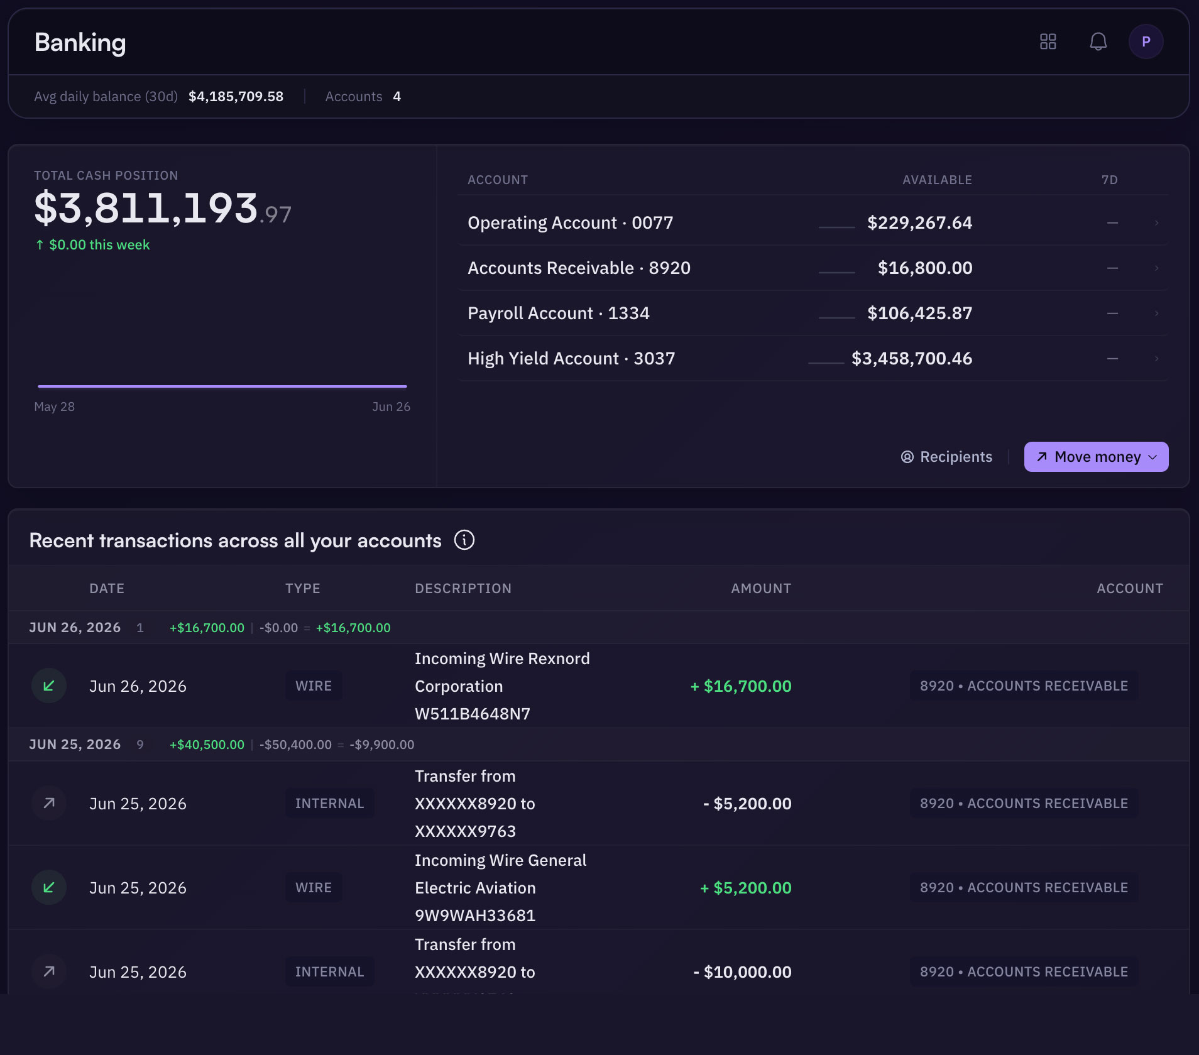The image size is (1199, 1055).
Task: Click the info icon beside Recent transactions
Action: click(x=464, y=540)
